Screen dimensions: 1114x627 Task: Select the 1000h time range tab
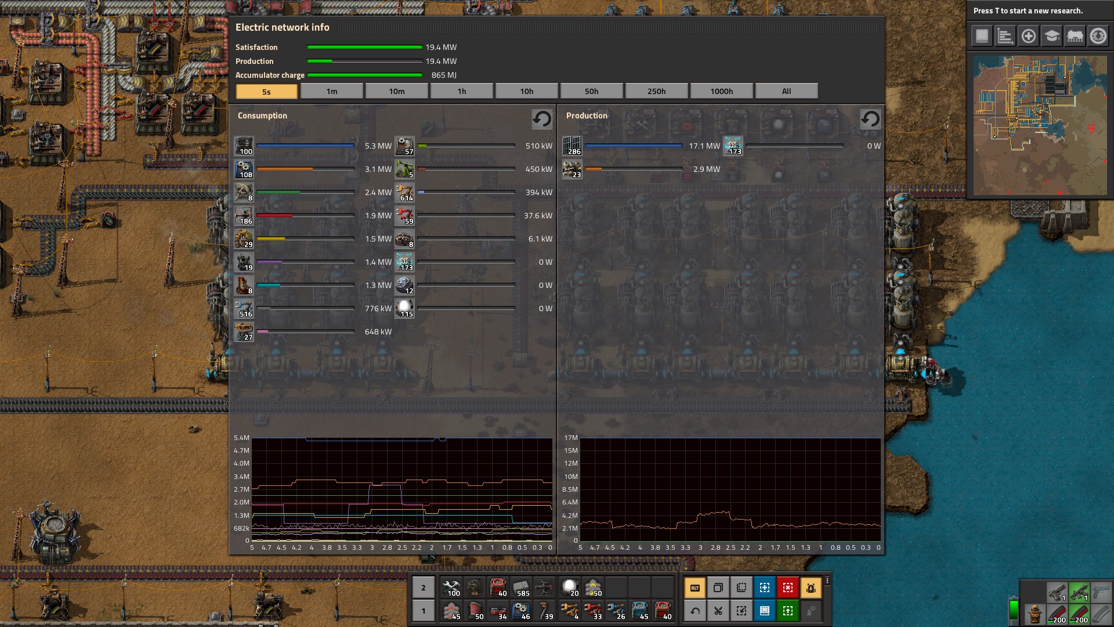click(722, 91)
